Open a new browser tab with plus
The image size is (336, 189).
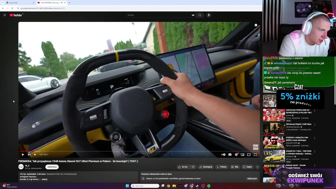[69, 3]
